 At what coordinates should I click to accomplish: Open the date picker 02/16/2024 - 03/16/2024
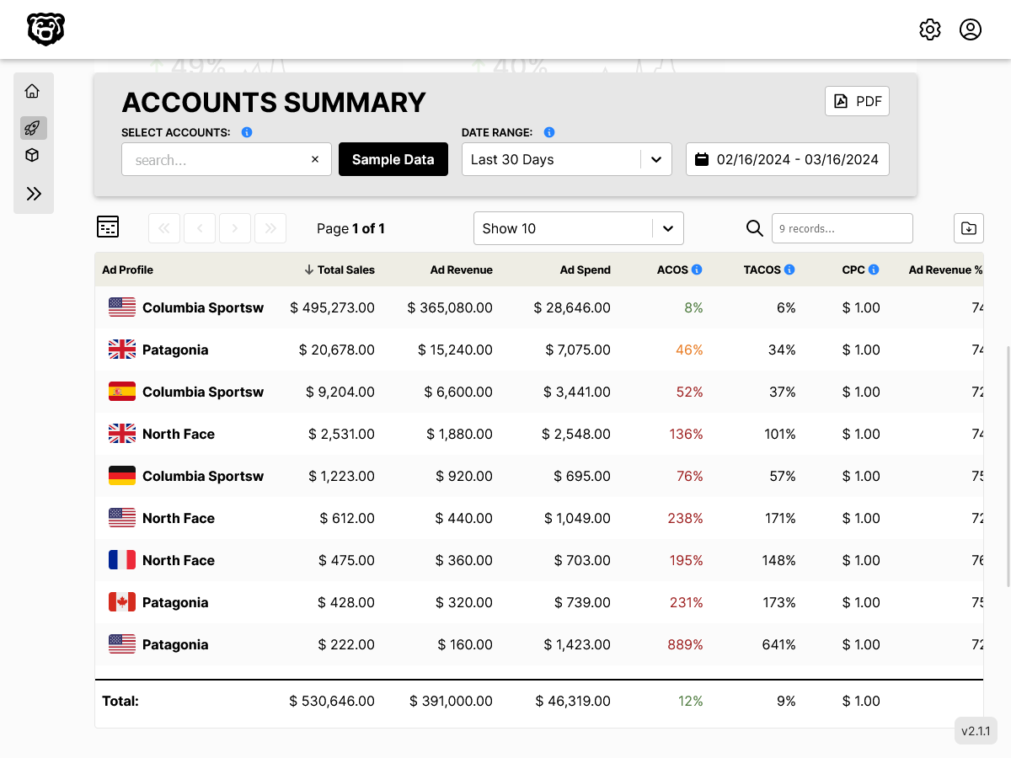point(787,159)
